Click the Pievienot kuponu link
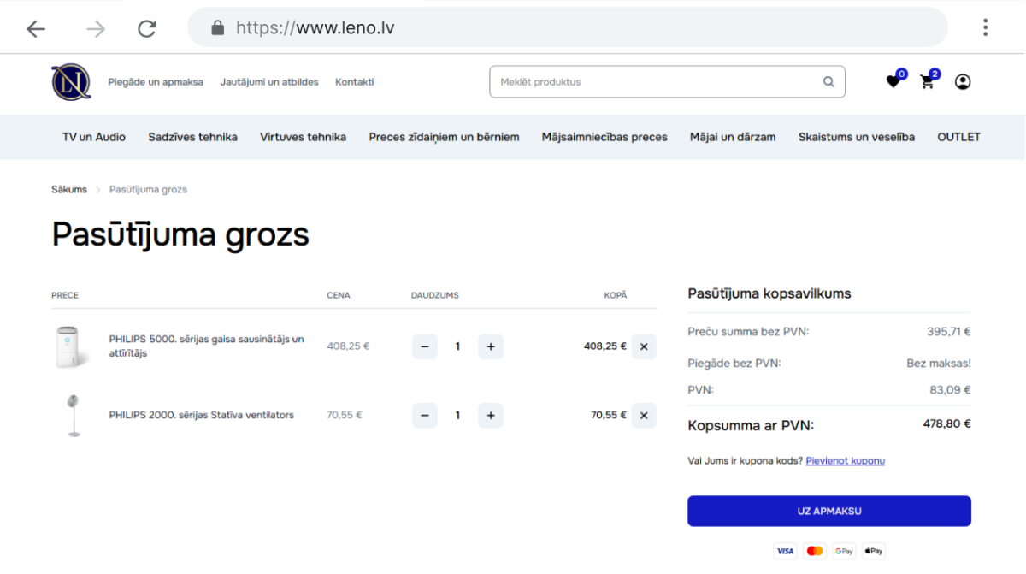Viewport: 1026px width, 574px height. click(x=845, y=461)
